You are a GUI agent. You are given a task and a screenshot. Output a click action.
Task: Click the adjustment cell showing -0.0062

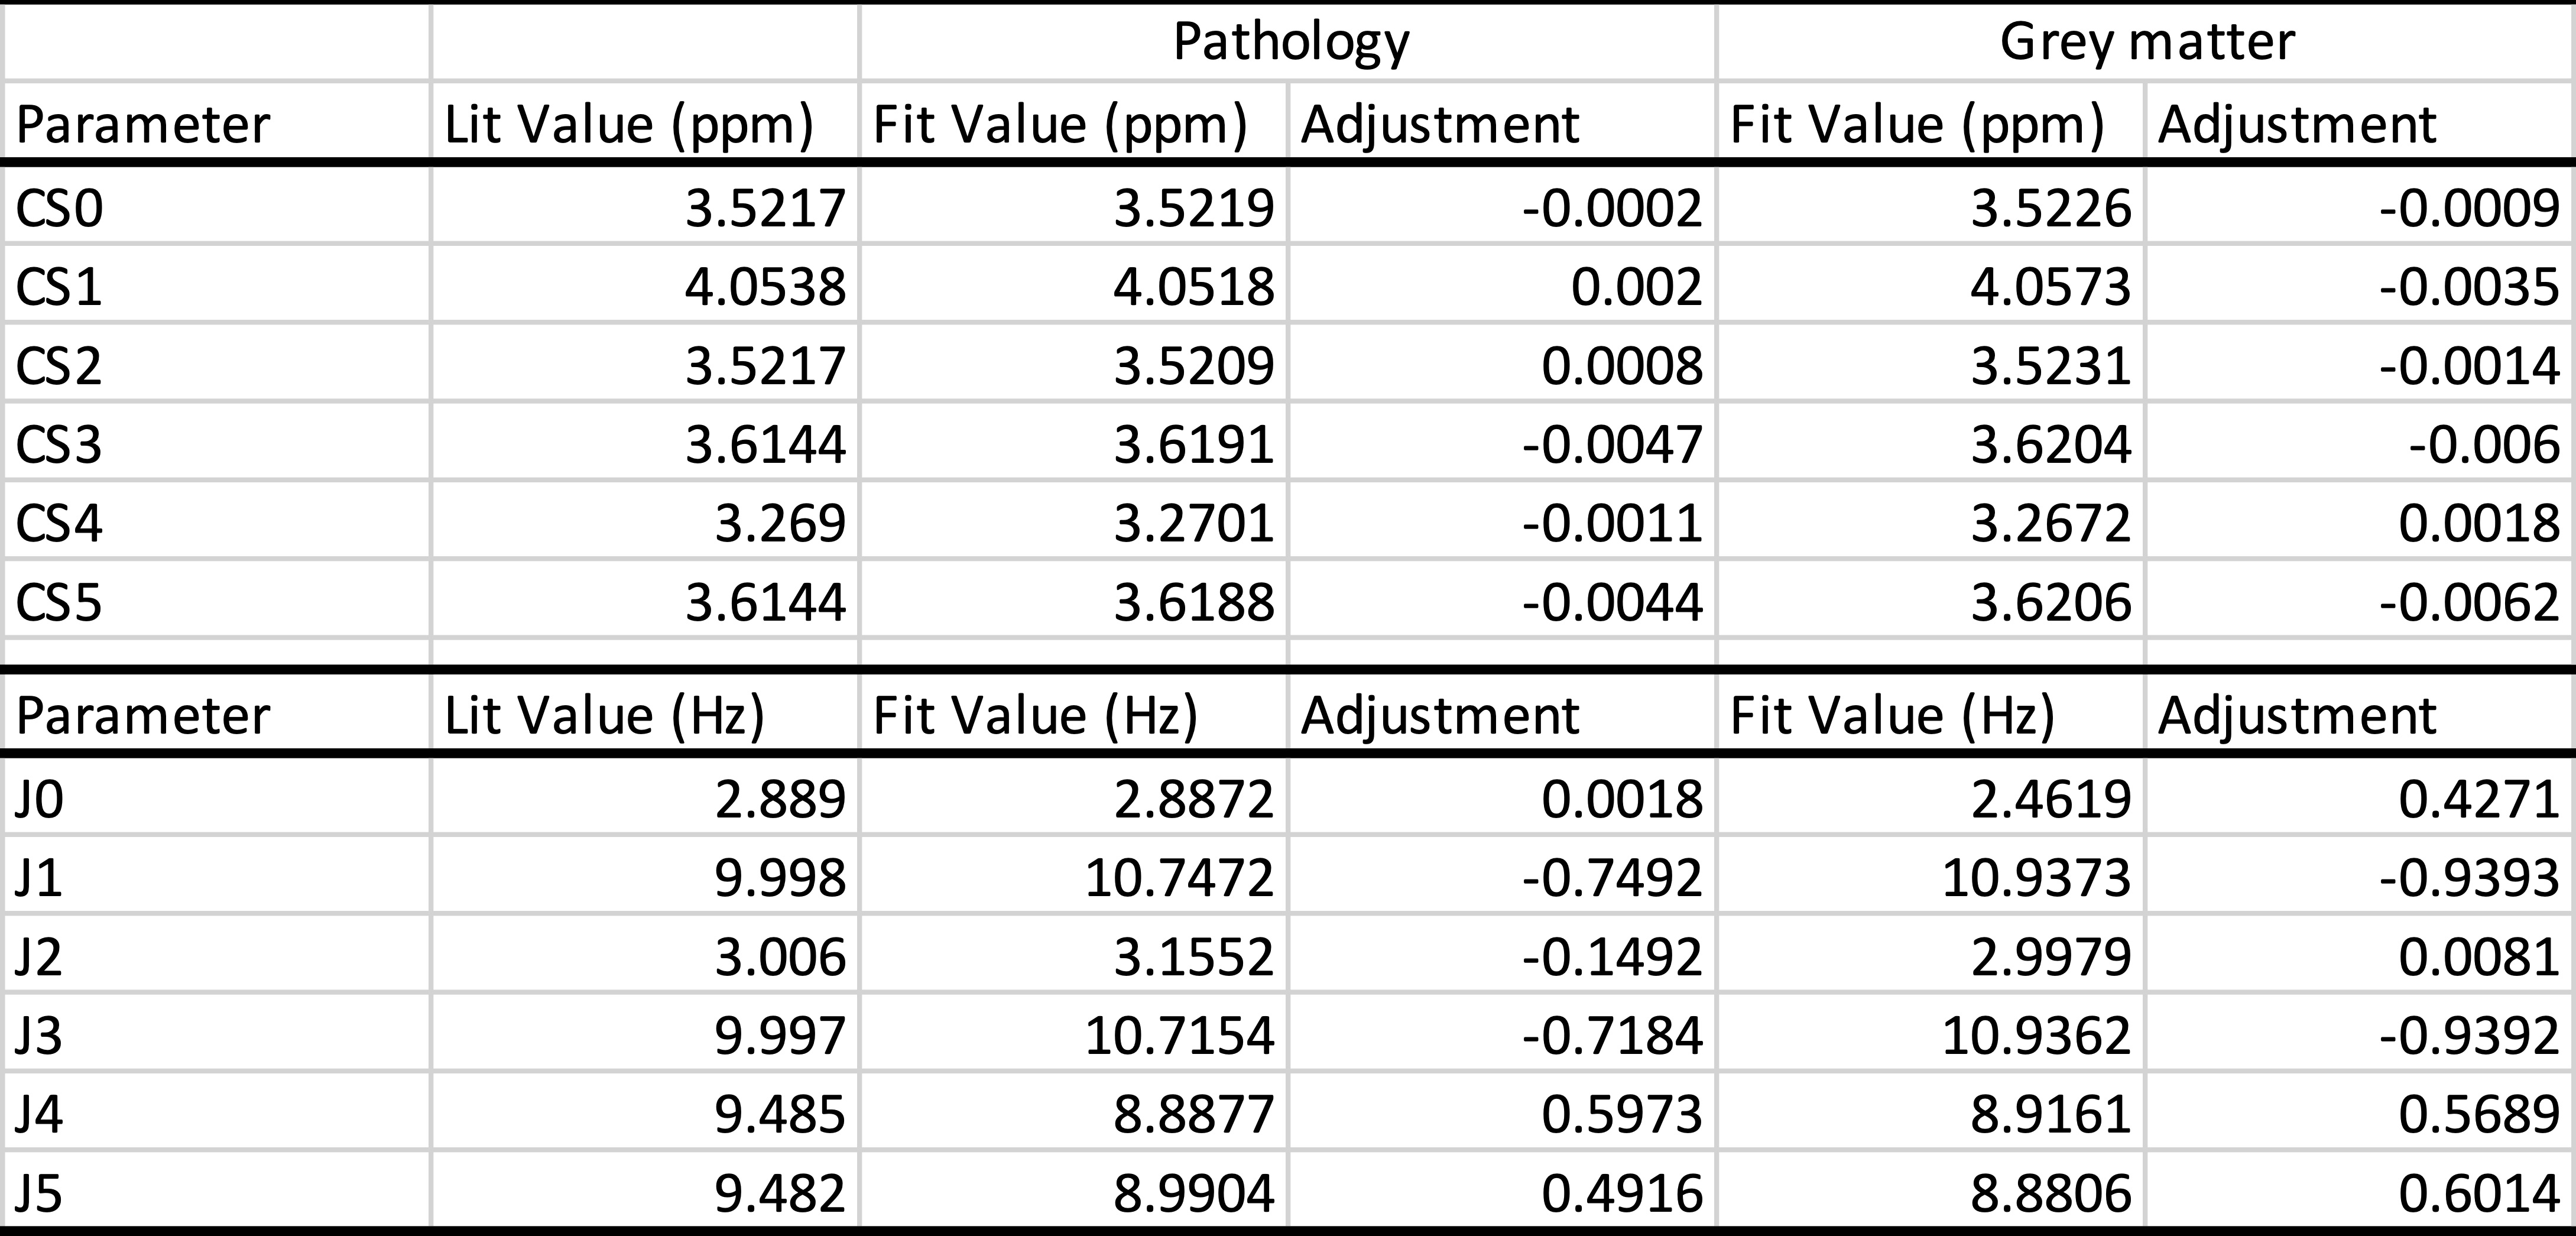[2468, 602]
